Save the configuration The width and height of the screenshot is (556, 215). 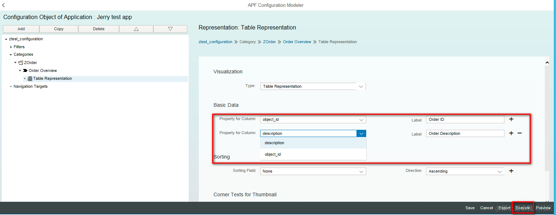(x=470, y=208)
